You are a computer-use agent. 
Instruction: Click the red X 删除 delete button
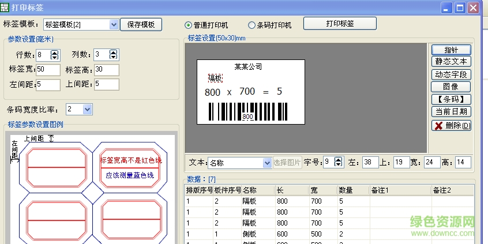451,125
